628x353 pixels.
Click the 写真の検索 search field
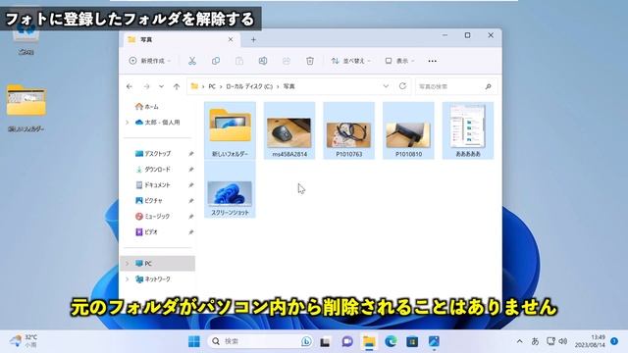[x=456, y=86]
